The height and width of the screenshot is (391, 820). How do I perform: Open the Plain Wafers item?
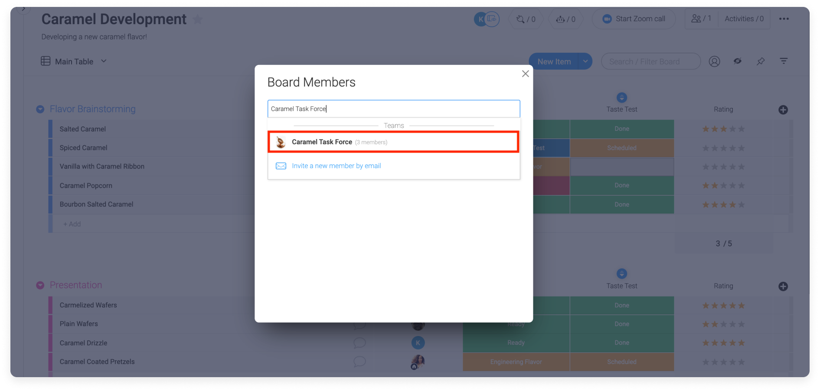[78, 324]
